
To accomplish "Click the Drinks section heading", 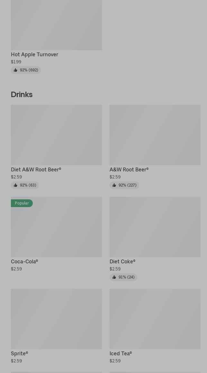I will pyautogui.click(x=22, y=94).
